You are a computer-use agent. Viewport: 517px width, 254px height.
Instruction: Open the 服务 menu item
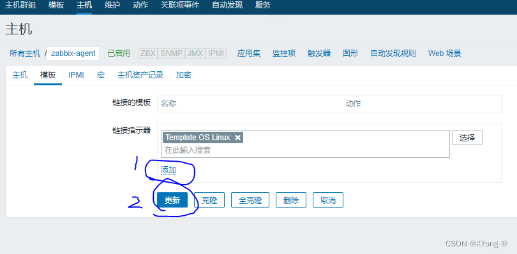point(263,5)
